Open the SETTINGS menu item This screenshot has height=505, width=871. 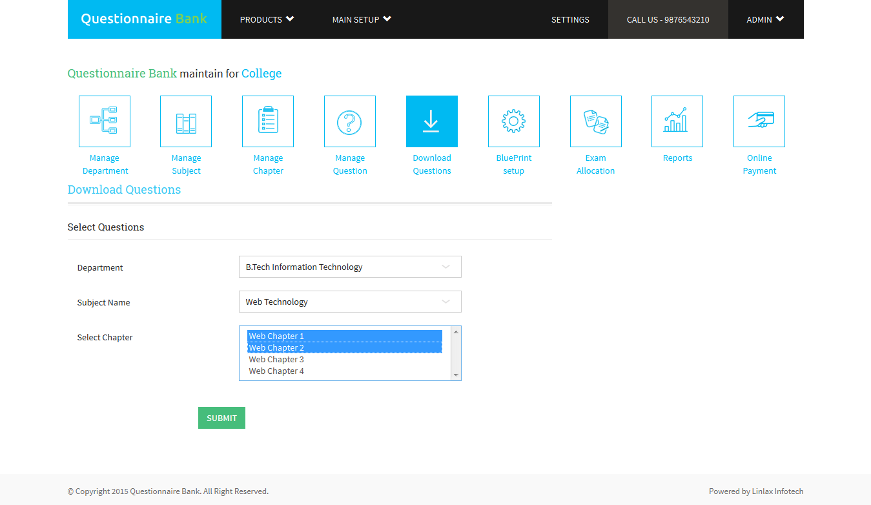tap(570, 19)
